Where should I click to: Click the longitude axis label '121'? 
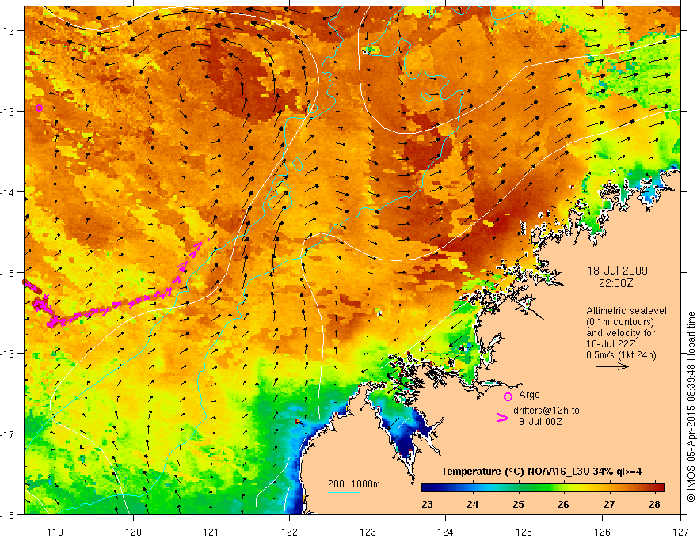click(x=211, y=532)
